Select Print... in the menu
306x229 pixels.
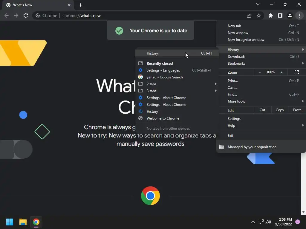[262, 81]
